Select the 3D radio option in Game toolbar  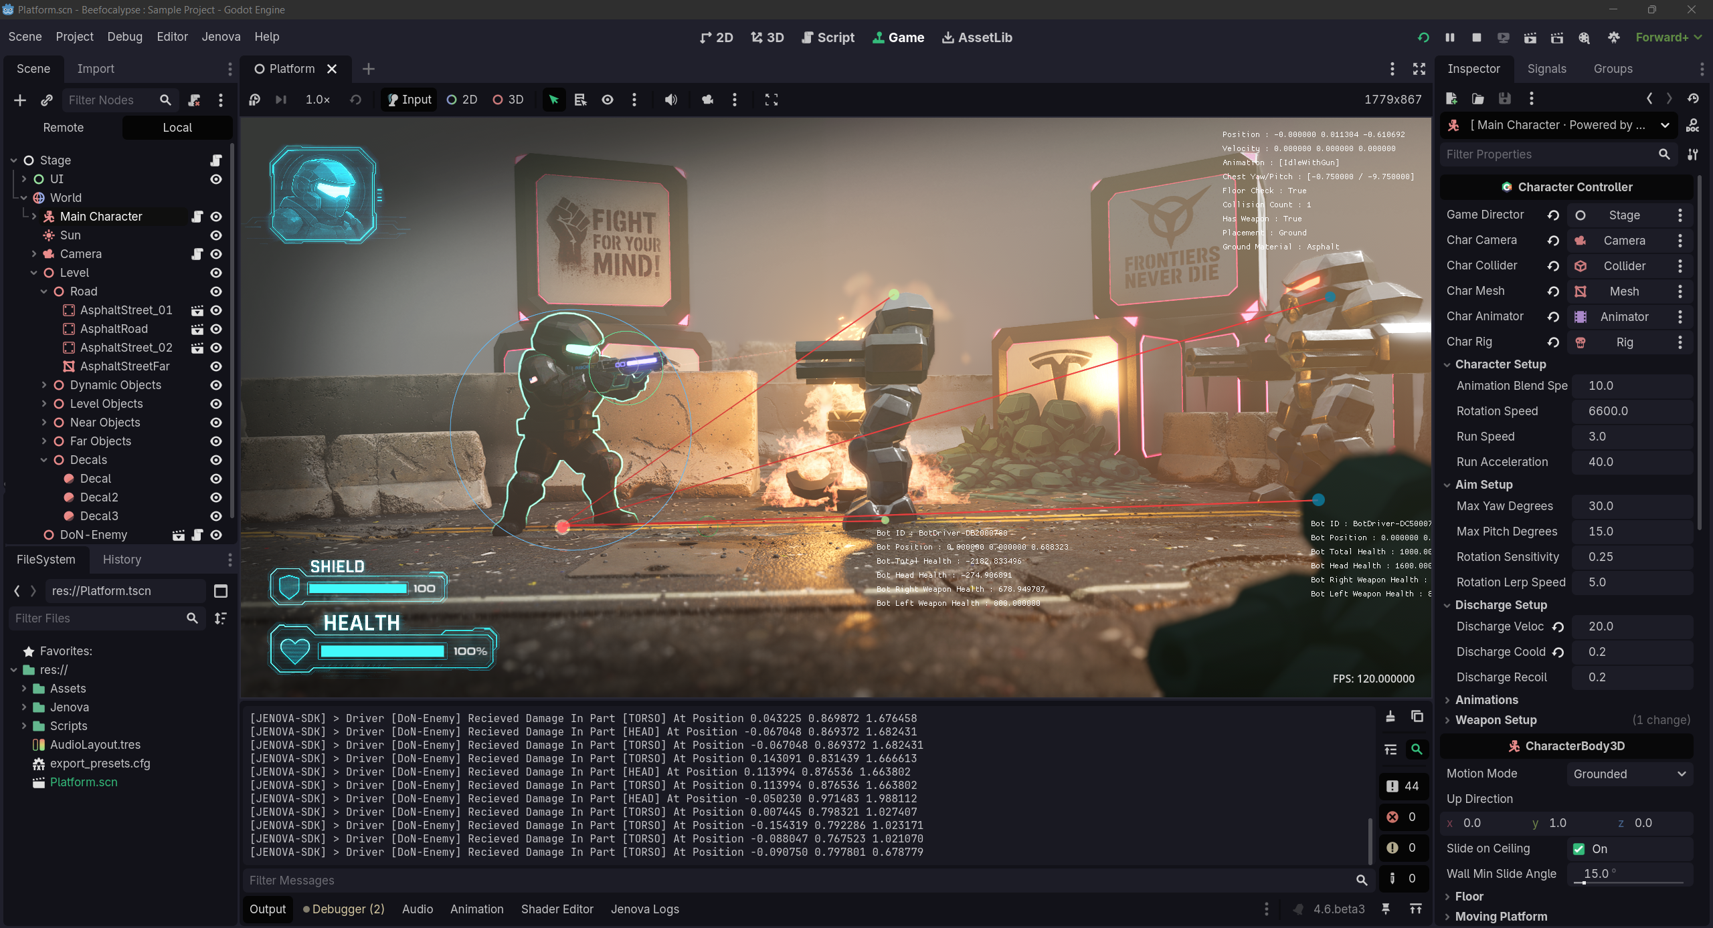click(x=508, y=100)
